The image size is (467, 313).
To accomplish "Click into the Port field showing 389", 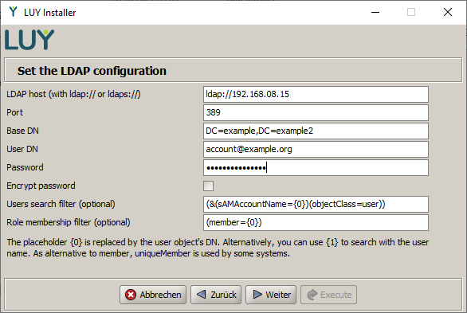I will click(x=316, y=112).
